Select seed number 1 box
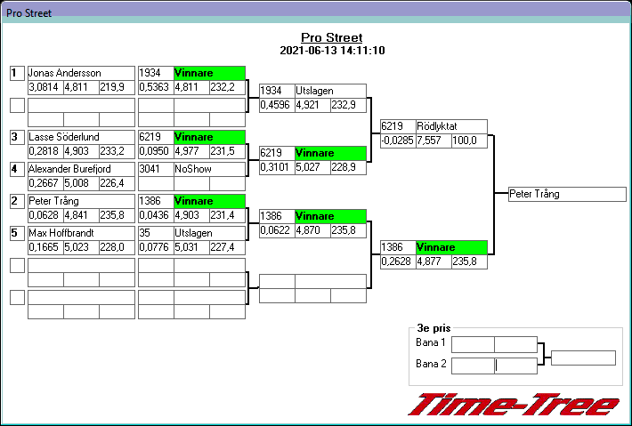This screenshot has height=426, width=632. point(17,73)
